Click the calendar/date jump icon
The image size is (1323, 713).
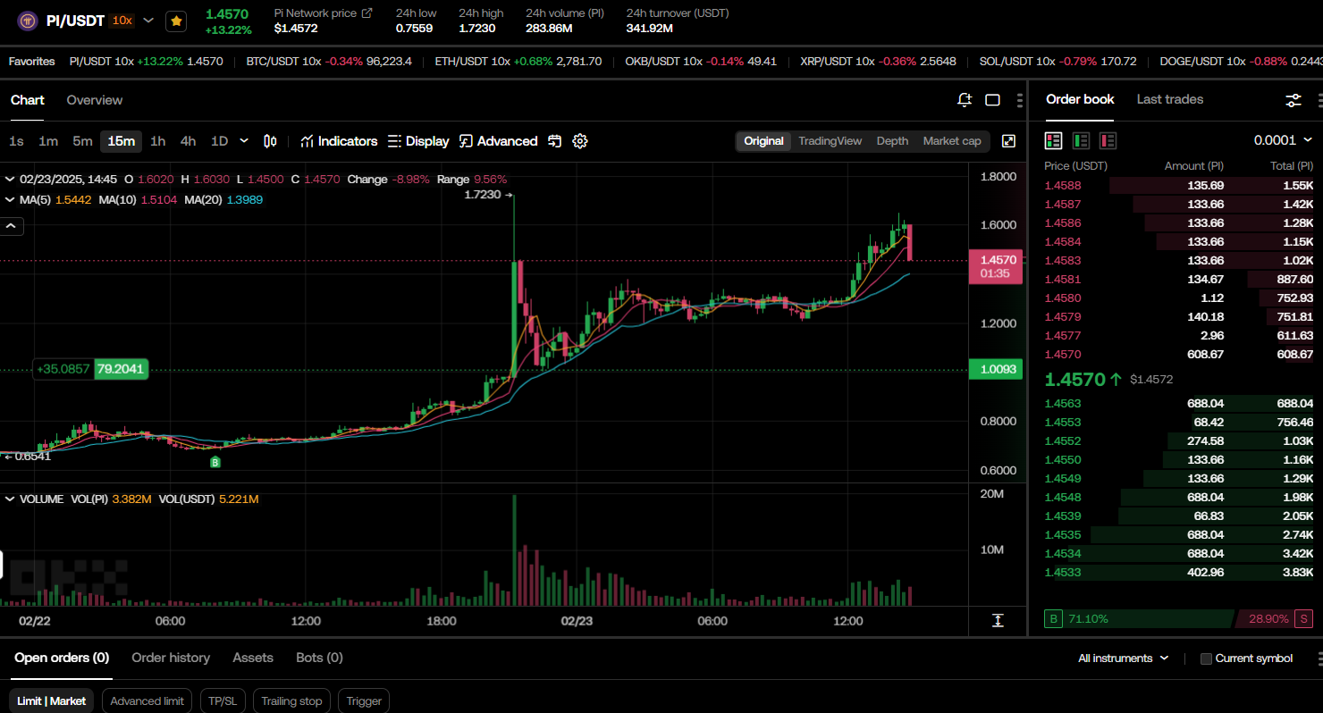click(554, 141)
